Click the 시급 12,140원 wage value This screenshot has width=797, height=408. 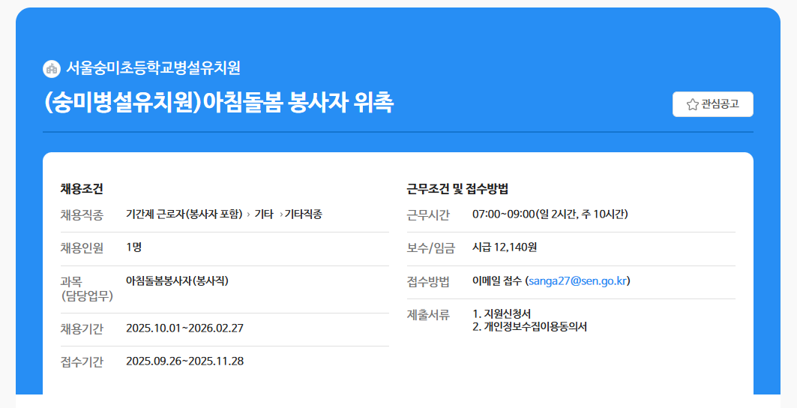point(504,247)
